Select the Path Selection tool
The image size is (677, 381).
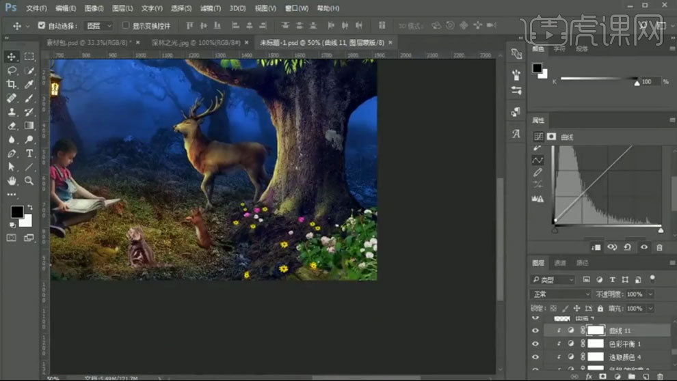(12, 167)
